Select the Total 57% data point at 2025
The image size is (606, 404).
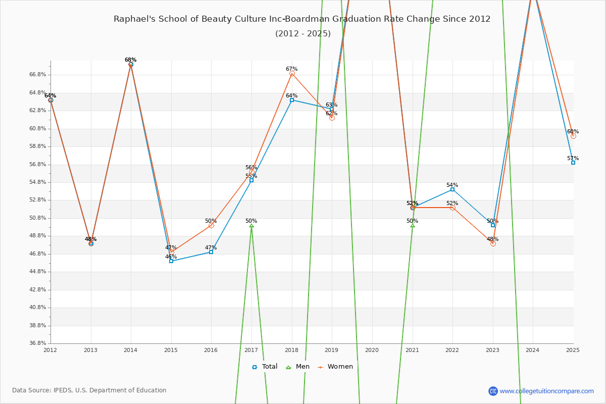[573, 163]
